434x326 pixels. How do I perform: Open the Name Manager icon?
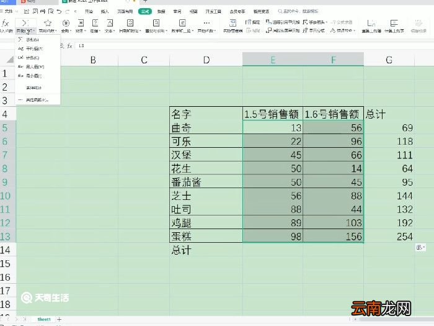(x=232, y=23)
